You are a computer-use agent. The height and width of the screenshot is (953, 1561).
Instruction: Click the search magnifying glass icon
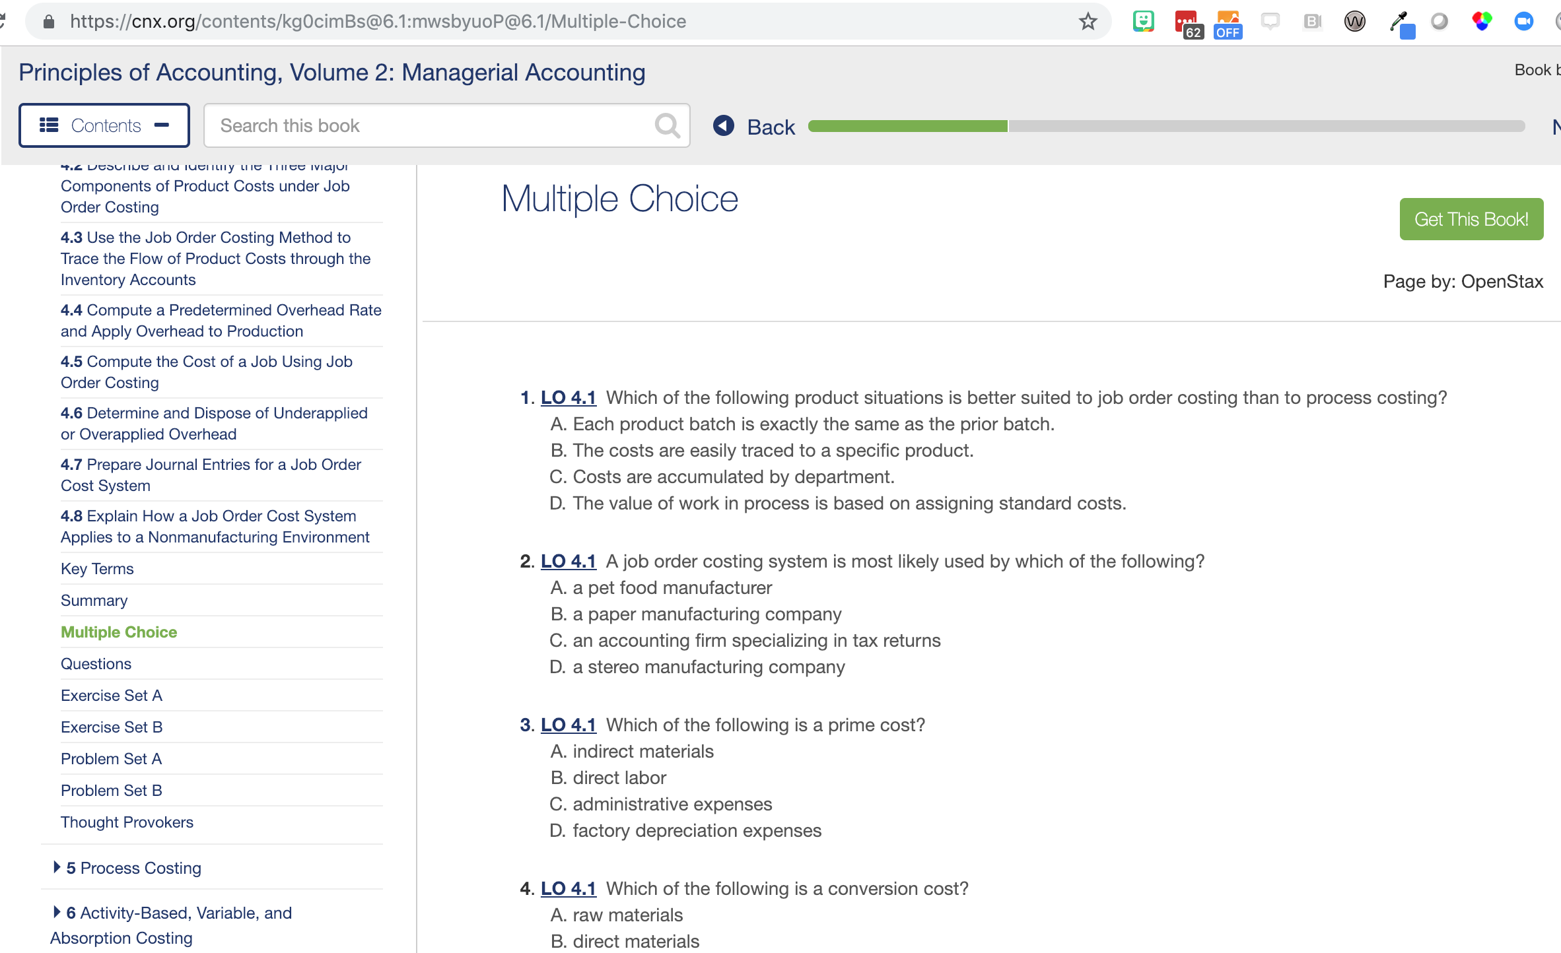pos(667,125)
